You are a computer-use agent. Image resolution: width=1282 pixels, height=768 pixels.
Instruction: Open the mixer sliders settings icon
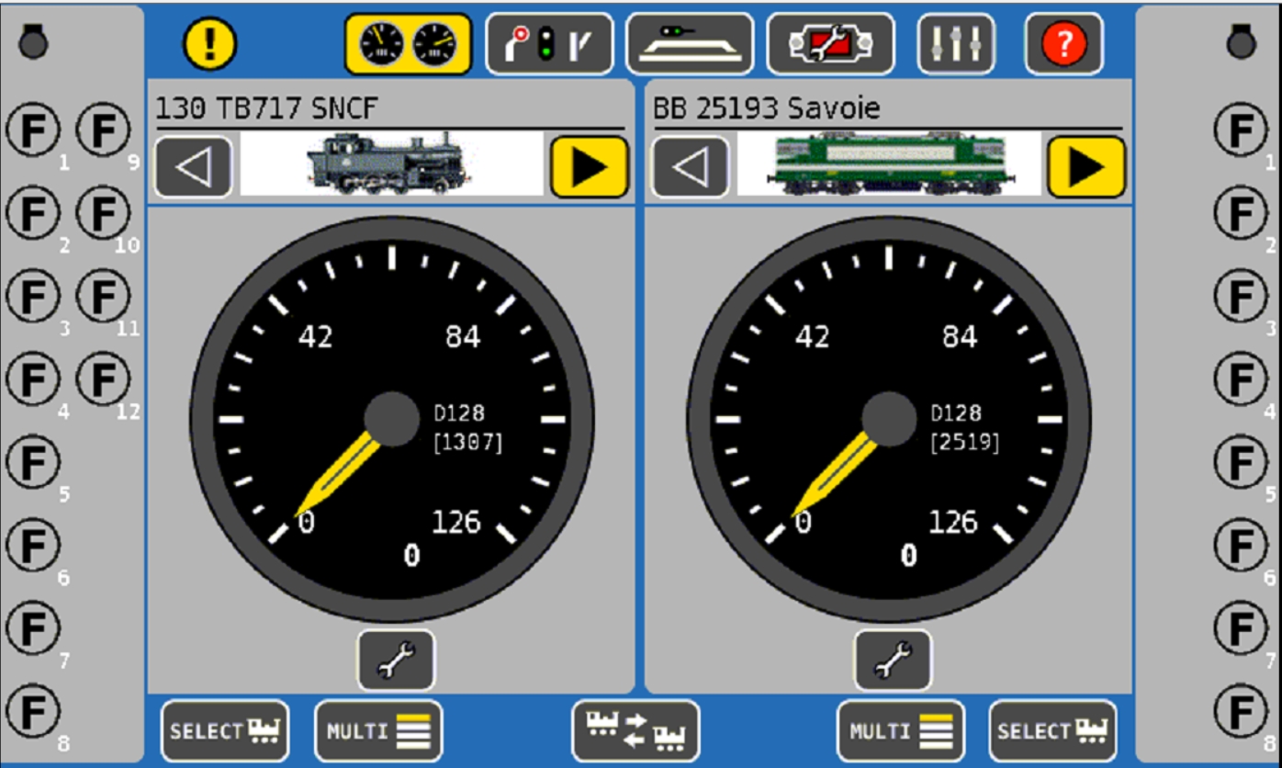pos(956,43)
